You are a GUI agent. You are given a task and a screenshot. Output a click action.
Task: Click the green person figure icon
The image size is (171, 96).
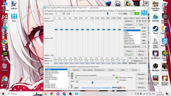(72, 76)
